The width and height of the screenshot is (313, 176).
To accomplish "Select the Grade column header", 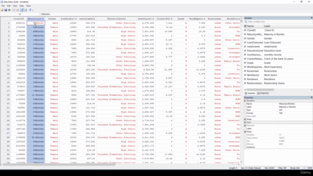I will 181,19.
